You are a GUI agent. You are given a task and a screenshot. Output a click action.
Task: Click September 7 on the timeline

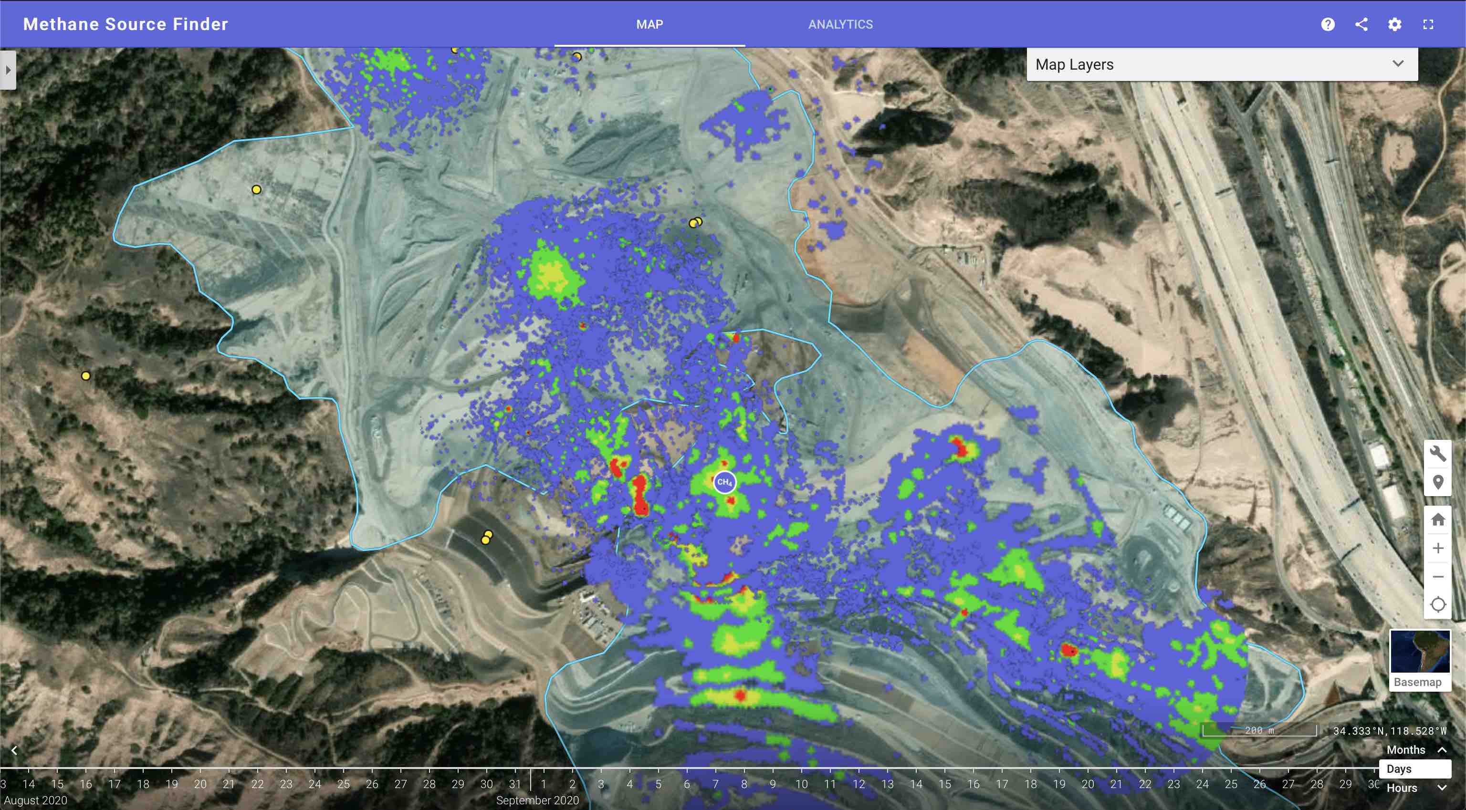tap(715, 783)
